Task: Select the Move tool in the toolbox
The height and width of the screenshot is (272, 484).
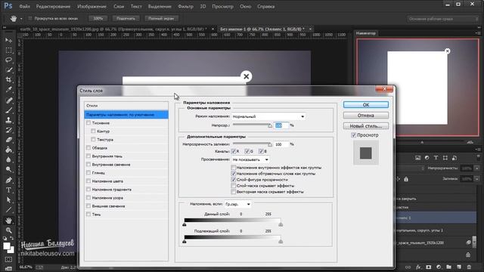Action: click(8, 40)
